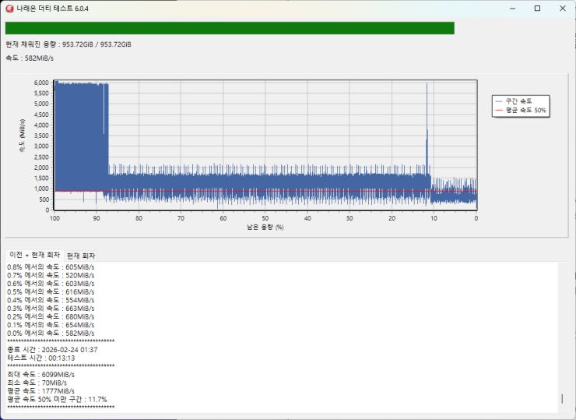Click the 100 x-axis tick label
The width and height of the screenshot is (576, 420).
click(54, 218)
